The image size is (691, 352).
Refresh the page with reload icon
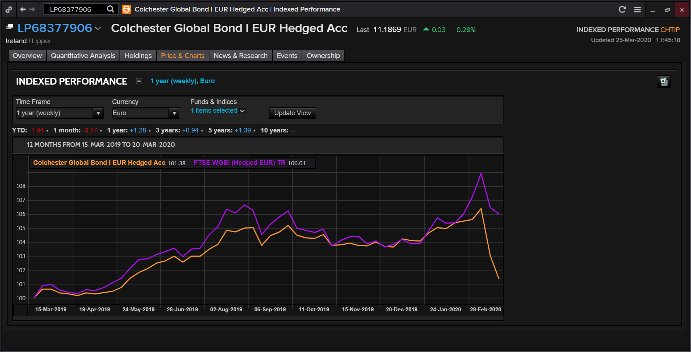(622, 9)
